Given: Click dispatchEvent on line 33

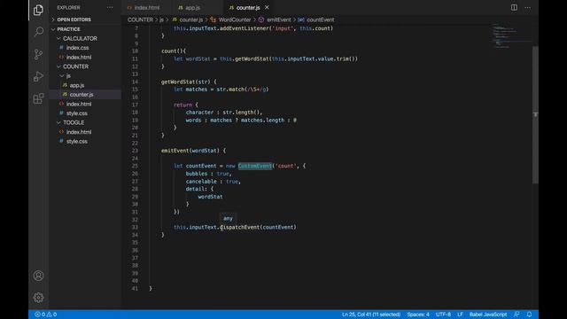Looking at the screenshot, I should coord(240,227).
